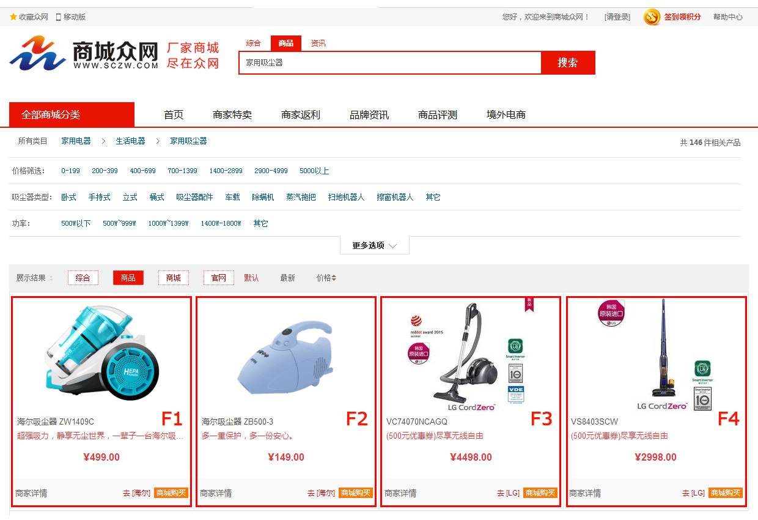Expand 更多选项 filter options
The height and width of the screenshot is (520, 758).
coord(375,245)
